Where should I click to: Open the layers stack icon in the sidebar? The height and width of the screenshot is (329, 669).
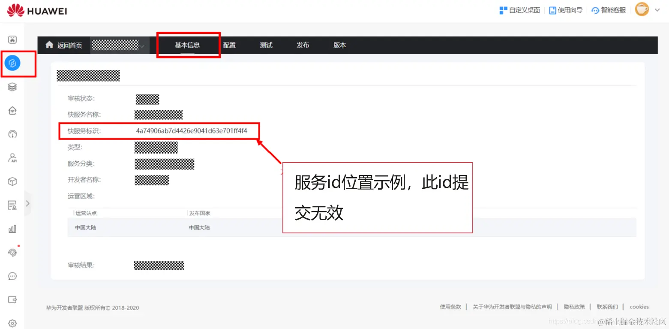[x=12, y=86]
